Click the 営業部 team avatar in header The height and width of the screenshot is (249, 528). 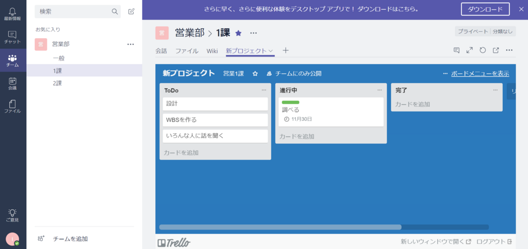(162, 33)
